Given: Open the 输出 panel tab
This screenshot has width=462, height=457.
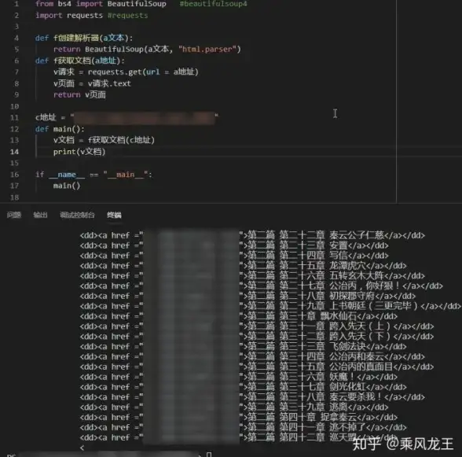Looking at the screenshot, I should [40, 215].
